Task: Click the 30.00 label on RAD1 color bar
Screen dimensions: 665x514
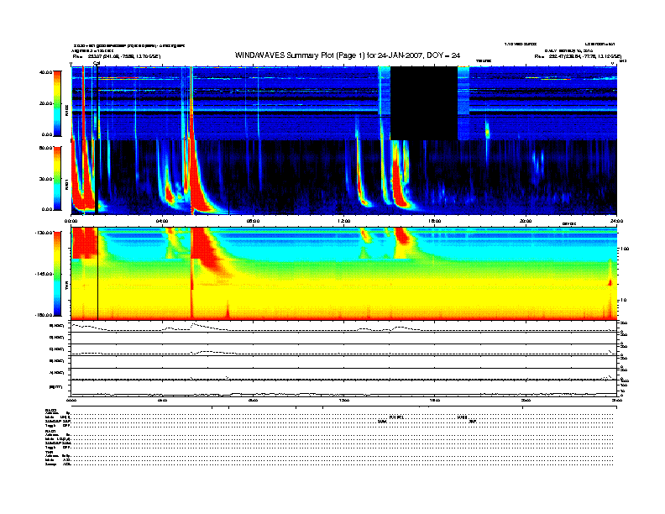Action: [46, 179]
